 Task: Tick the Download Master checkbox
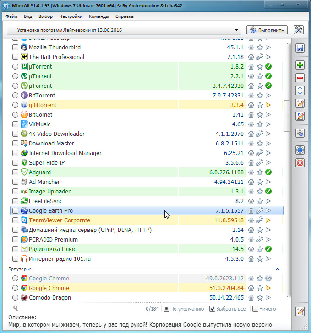pyautogui.click(x=15, y=143)
